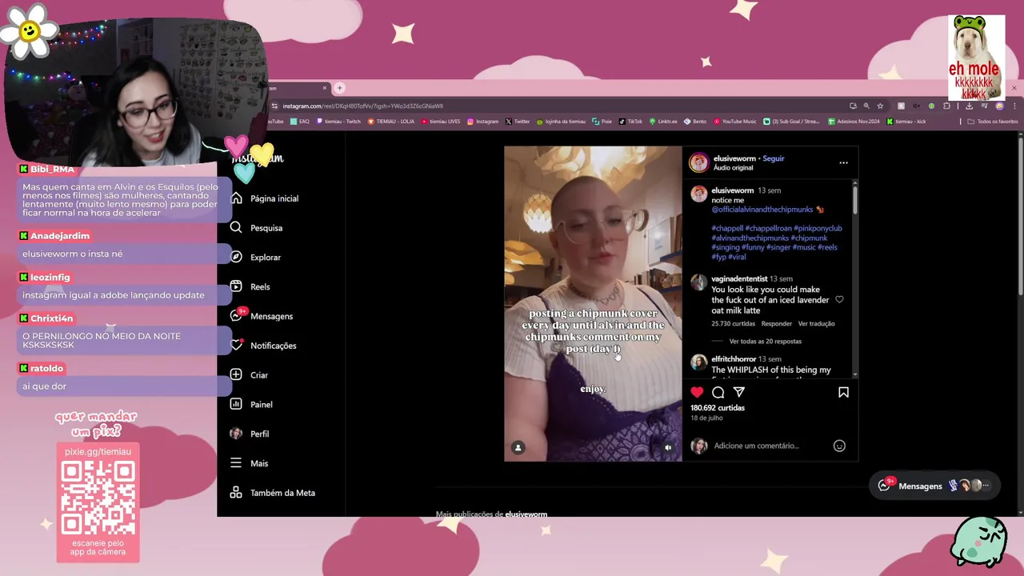Open the lojinha da tiemiau bookmark
Screen dimensions: 1024x576
[x=561, y=122]
